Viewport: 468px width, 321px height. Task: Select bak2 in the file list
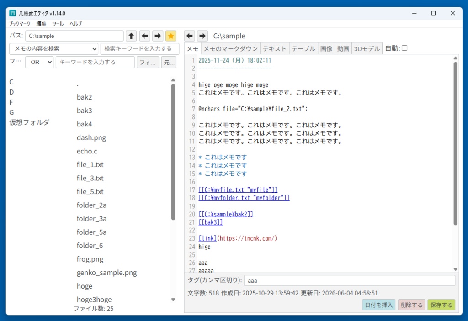[x=85, y=97]
